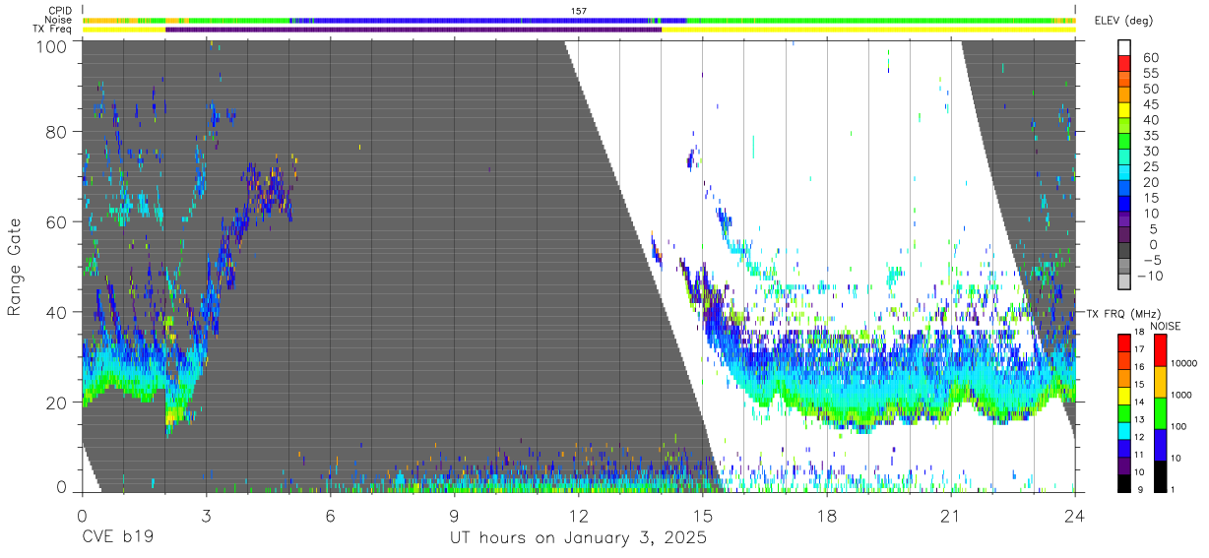Click the 60 label on elevation colorbar
Viewport: 1209px width, 558px height.
click(x=1151, y=57)
